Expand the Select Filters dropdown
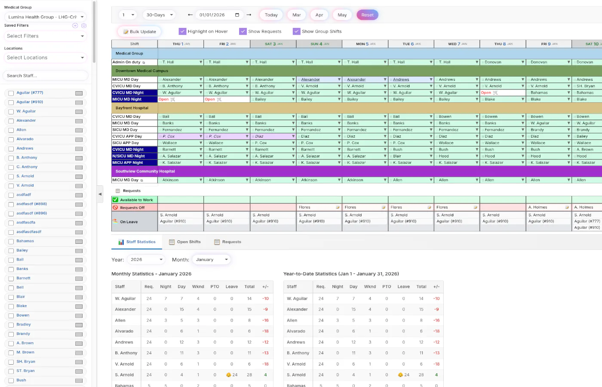Viewport: 602px width, 387px height. 45,36
